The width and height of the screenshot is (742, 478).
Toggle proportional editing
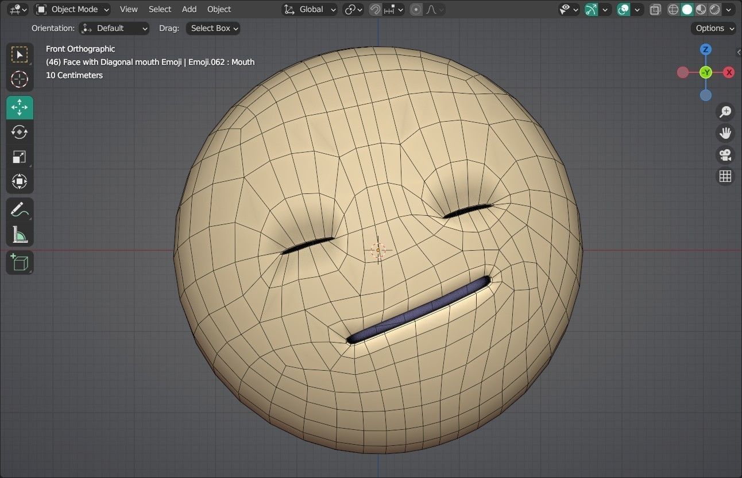(416, 9)
